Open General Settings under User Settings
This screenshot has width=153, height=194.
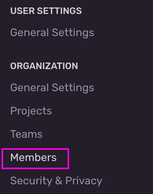(52, 33)
